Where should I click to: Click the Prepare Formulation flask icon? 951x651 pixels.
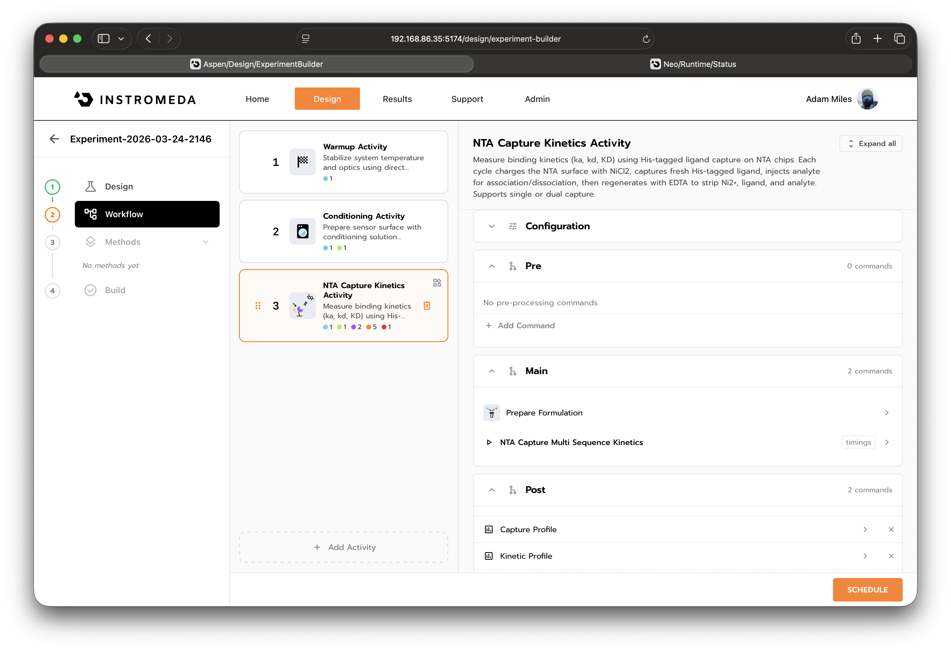pyautogui.click(x=491, y=412)
